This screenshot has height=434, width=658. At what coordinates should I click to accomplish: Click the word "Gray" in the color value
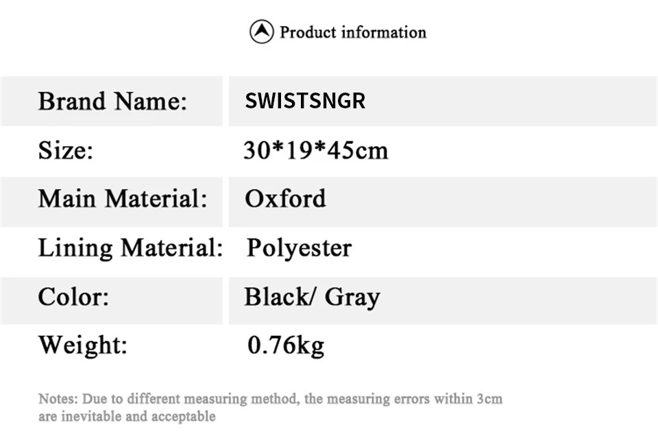click(x=352, y=297)
